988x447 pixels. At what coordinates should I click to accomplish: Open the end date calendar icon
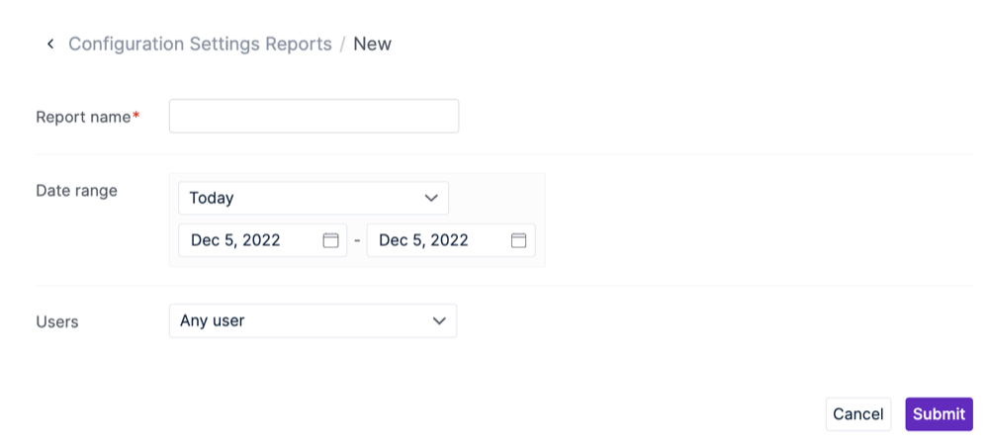coord(518,240)
